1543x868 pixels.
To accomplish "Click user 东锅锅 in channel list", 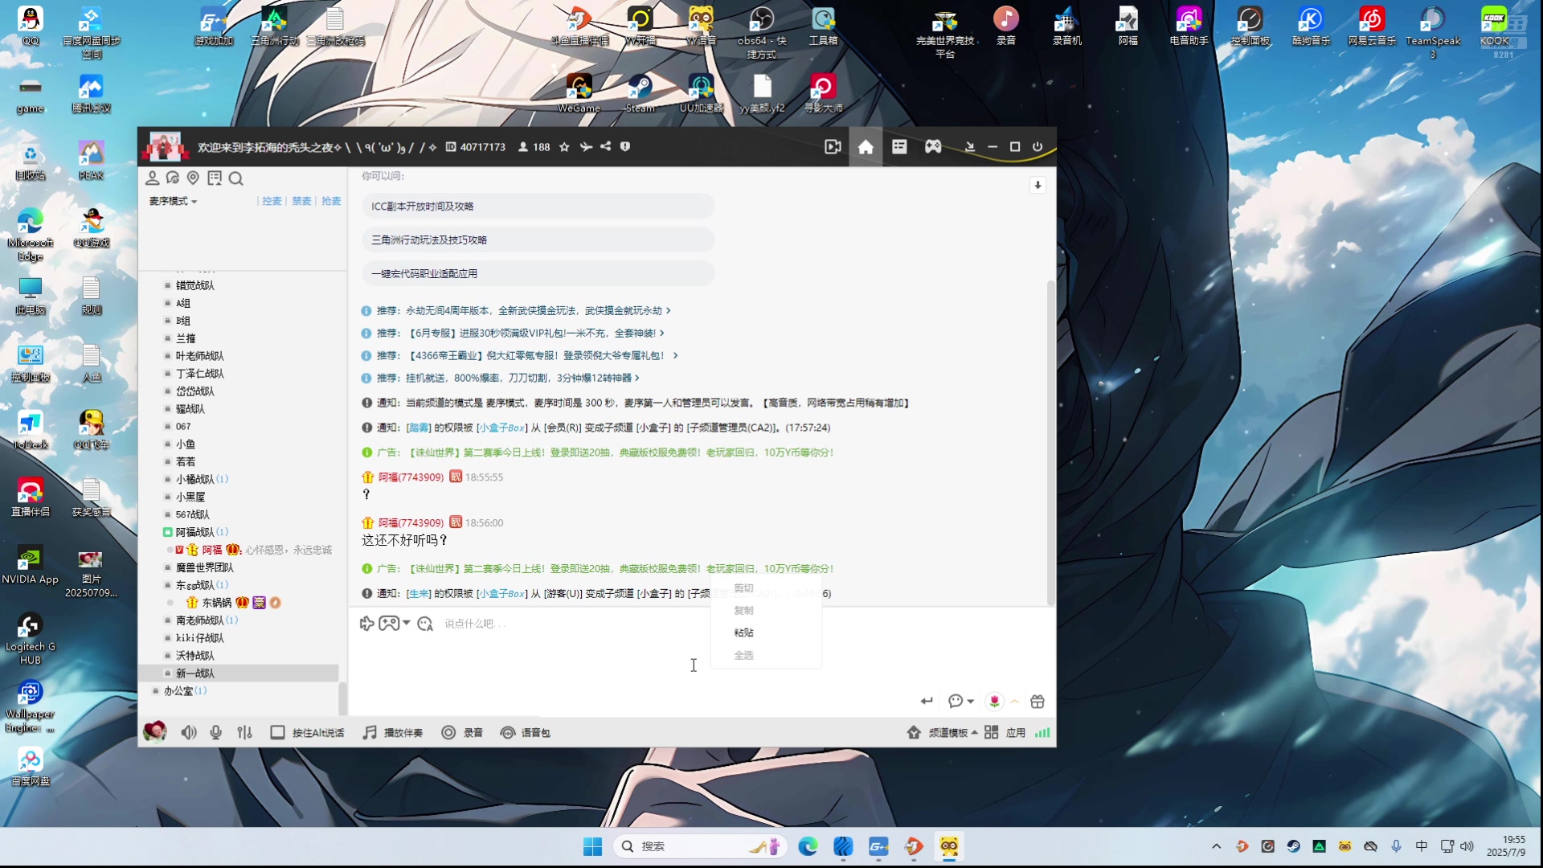I will pos(216,603).
